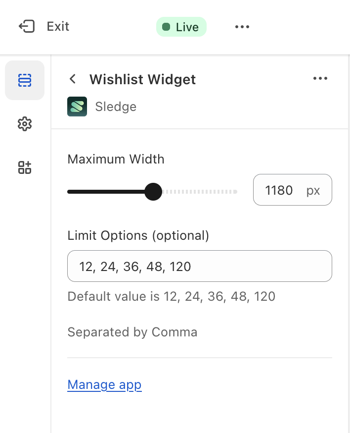Adjust the Maximum Width slider handle
Viewport: 350px width, 433px height.
pyautogui.click(x=153, y=191)
